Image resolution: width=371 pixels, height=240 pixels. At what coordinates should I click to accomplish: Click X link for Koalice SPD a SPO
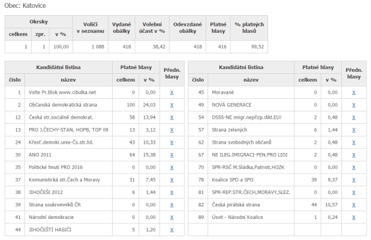click(x=354, y=180)
